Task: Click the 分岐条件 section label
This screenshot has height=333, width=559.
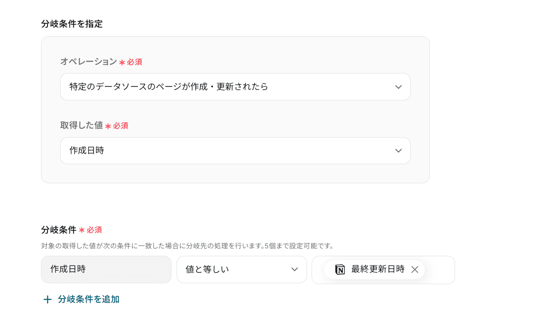Action: pyautogui.click(x=59, y=230)
